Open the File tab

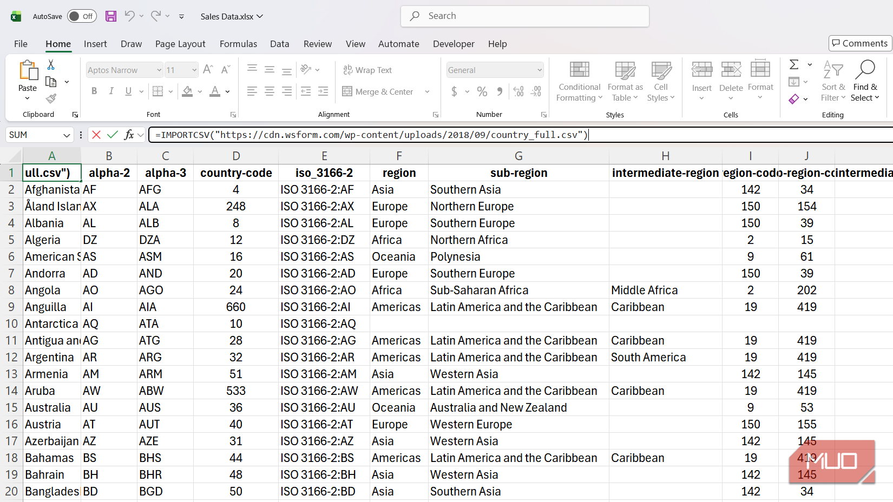(x=21, y=44)
